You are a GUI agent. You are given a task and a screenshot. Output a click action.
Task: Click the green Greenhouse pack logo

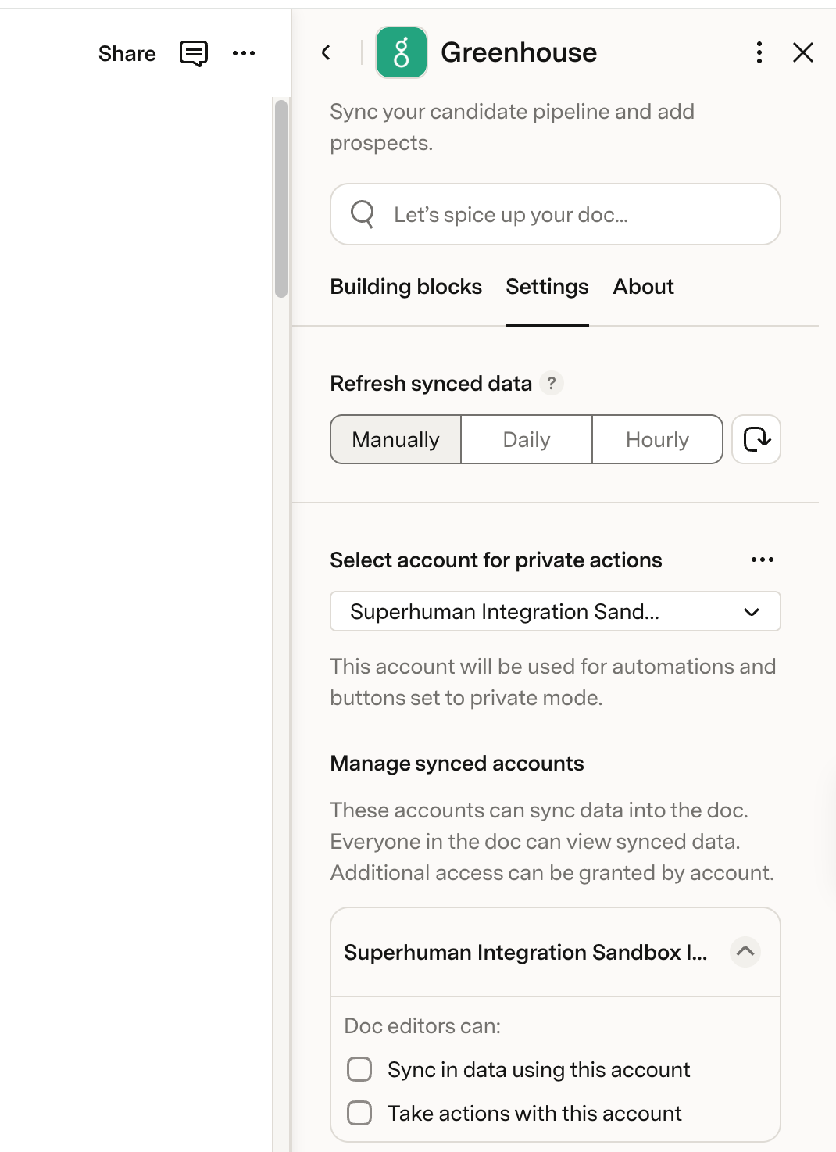(402, 52)
